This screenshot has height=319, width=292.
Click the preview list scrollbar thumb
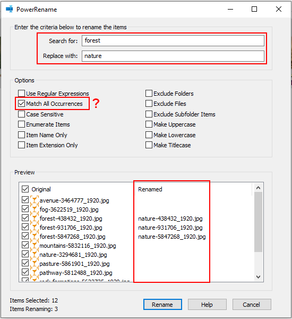pyautogui.click(x=258, y=222)
